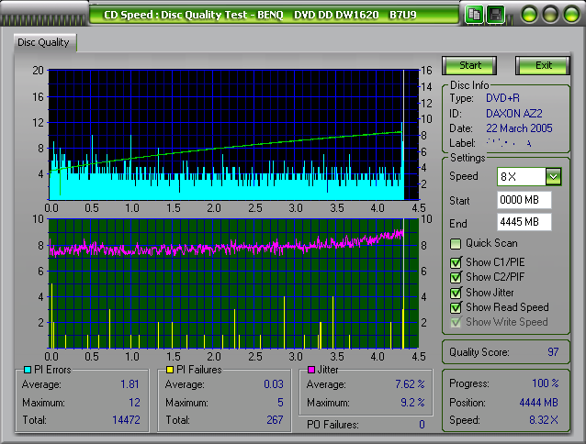Click the copy-to-clipboard icon in title bar
586x444 pixels.
click(x=474, y=15)
